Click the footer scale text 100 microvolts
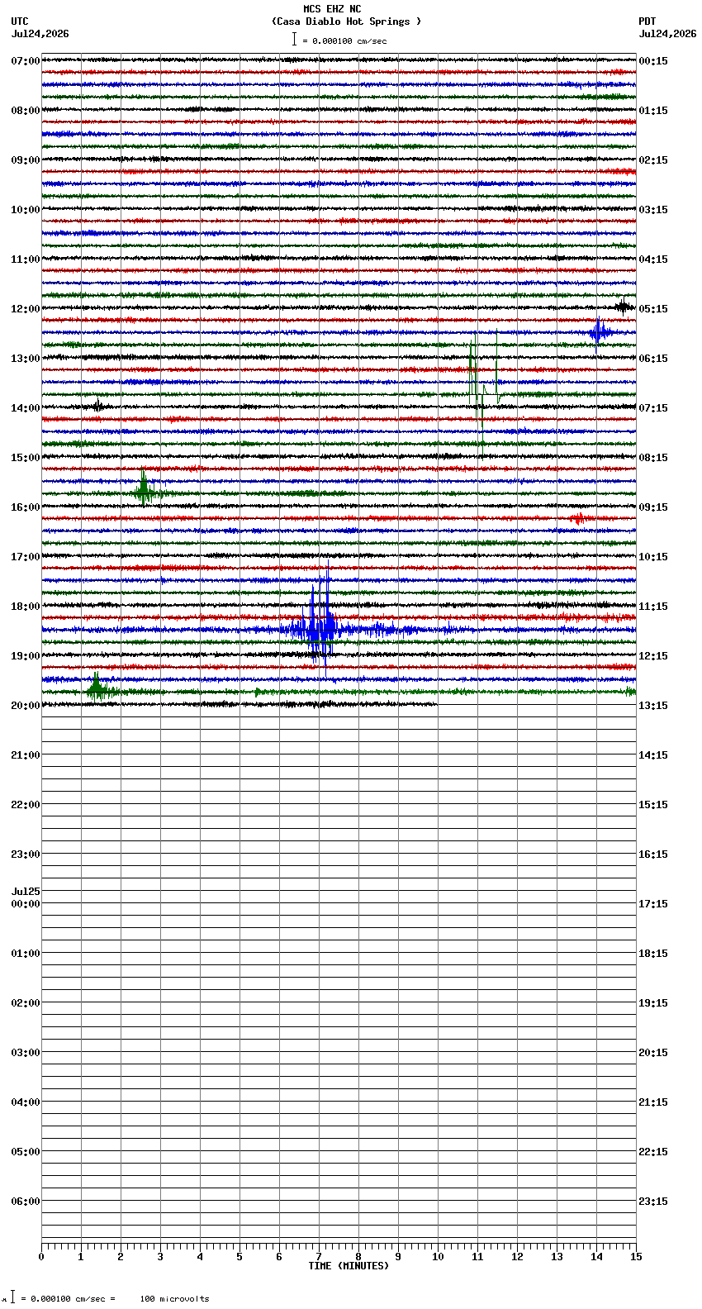The width and height of the screenshot is (702, 1309). pos(174,1299)
